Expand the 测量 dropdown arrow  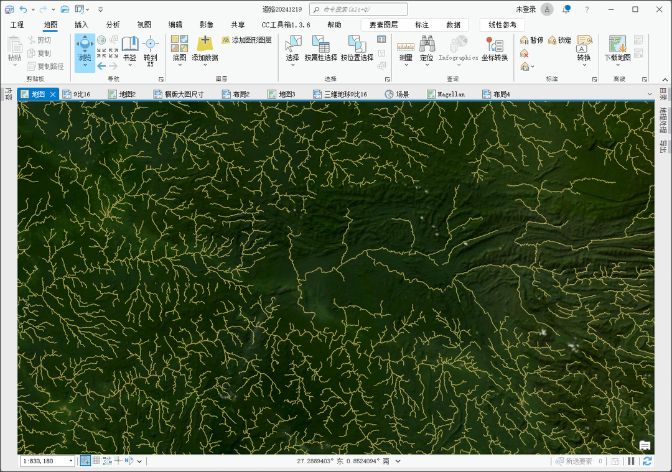tap(406, 65)
